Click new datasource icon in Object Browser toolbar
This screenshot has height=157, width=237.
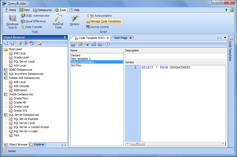pyautogui.click(x=19, y=43)
